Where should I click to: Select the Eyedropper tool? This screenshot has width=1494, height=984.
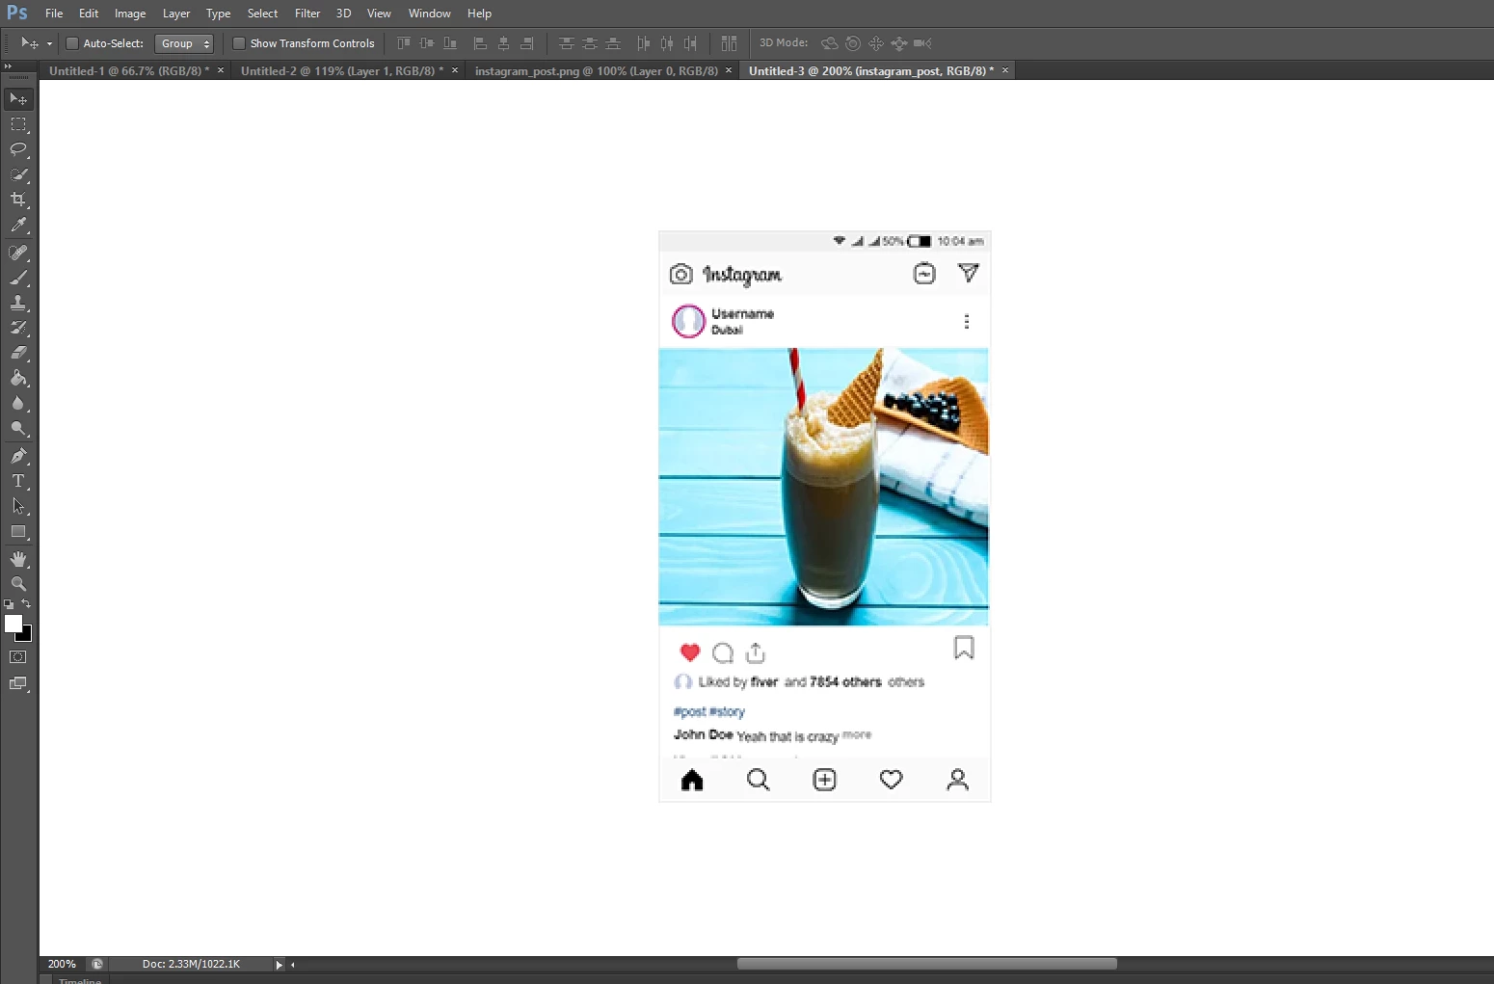[18, 225]
